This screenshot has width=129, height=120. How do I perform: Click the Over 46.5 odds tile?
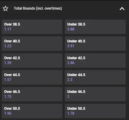pos(32,94)
